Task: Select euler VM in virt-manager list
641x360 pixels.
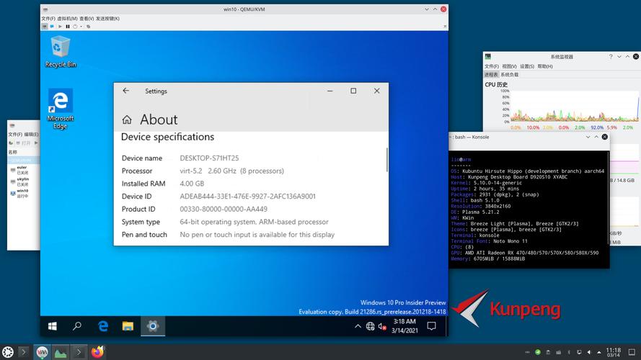Action: (x=24, y=170)
